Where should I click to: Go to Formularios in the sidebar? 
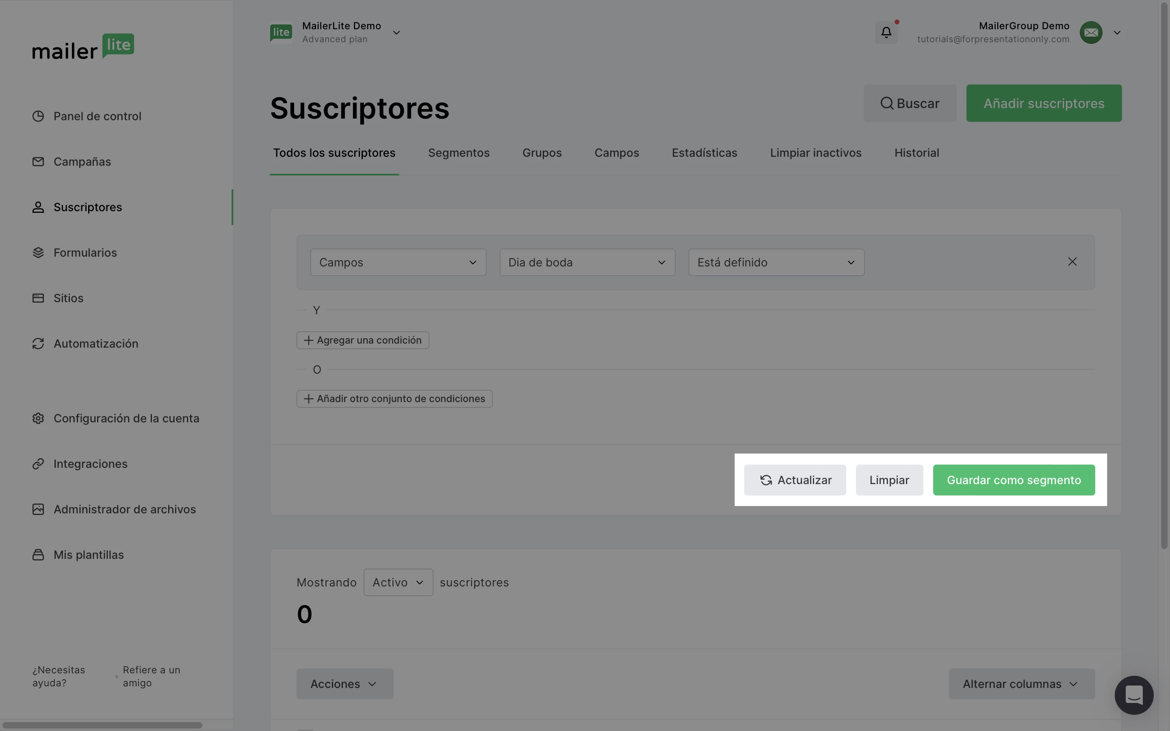(85, 253)
